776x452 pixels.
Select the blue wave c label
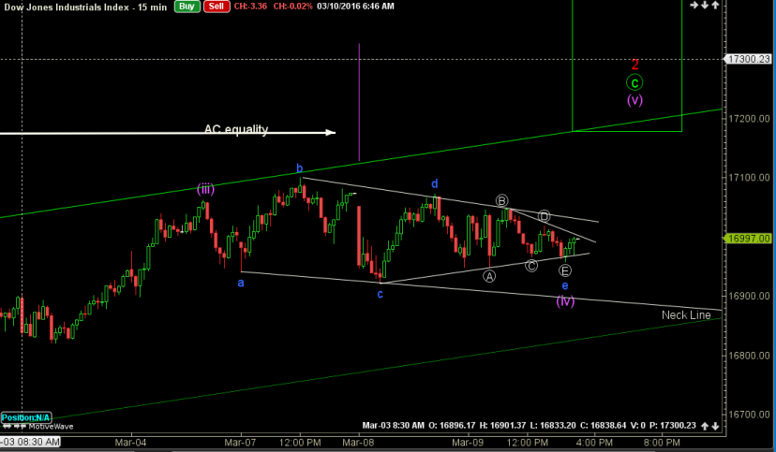point(381,295)
